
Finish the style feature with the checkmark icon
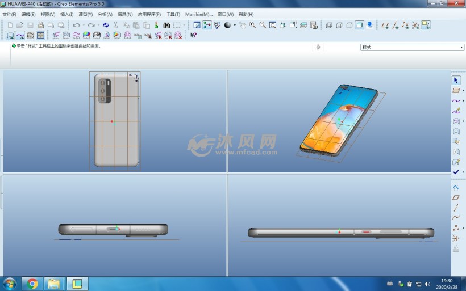pyautogui.click(x=456, y=172)
